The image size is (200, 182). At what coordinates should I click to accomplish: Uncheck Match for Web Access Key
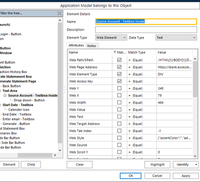pyautogui.click(x=119, y=81)
